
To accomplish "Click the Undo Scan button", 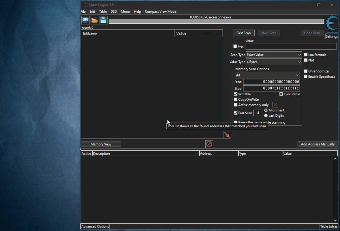I will pyautogui.click(x=312, y=33).
